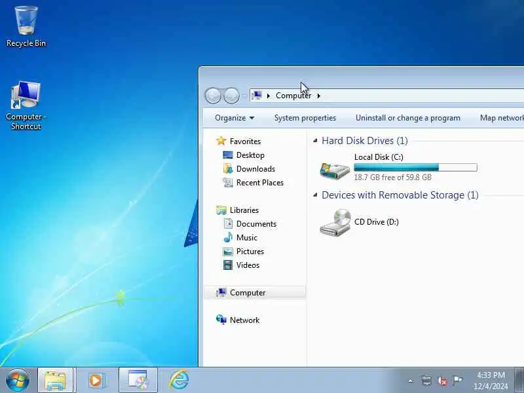Viewport: 524px width, 393px height.
Task: Click the Local Disk C: usage bar
Action: [415, 168]
